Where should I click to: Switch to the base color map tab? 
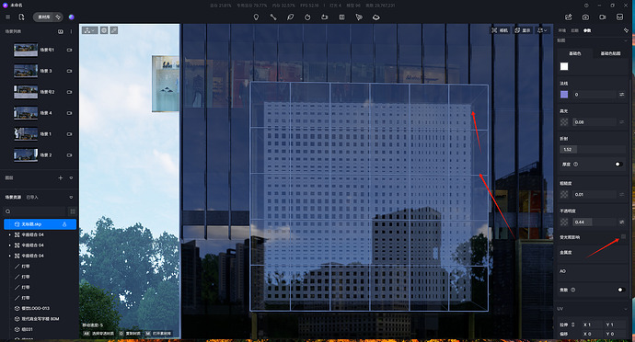pos(610,53)
